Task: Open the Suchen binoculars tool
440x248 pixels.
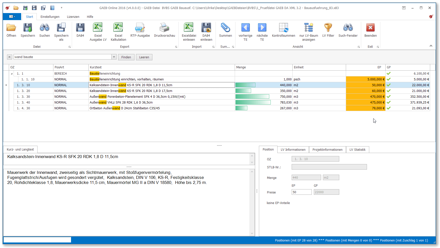Action: point(45,28)
